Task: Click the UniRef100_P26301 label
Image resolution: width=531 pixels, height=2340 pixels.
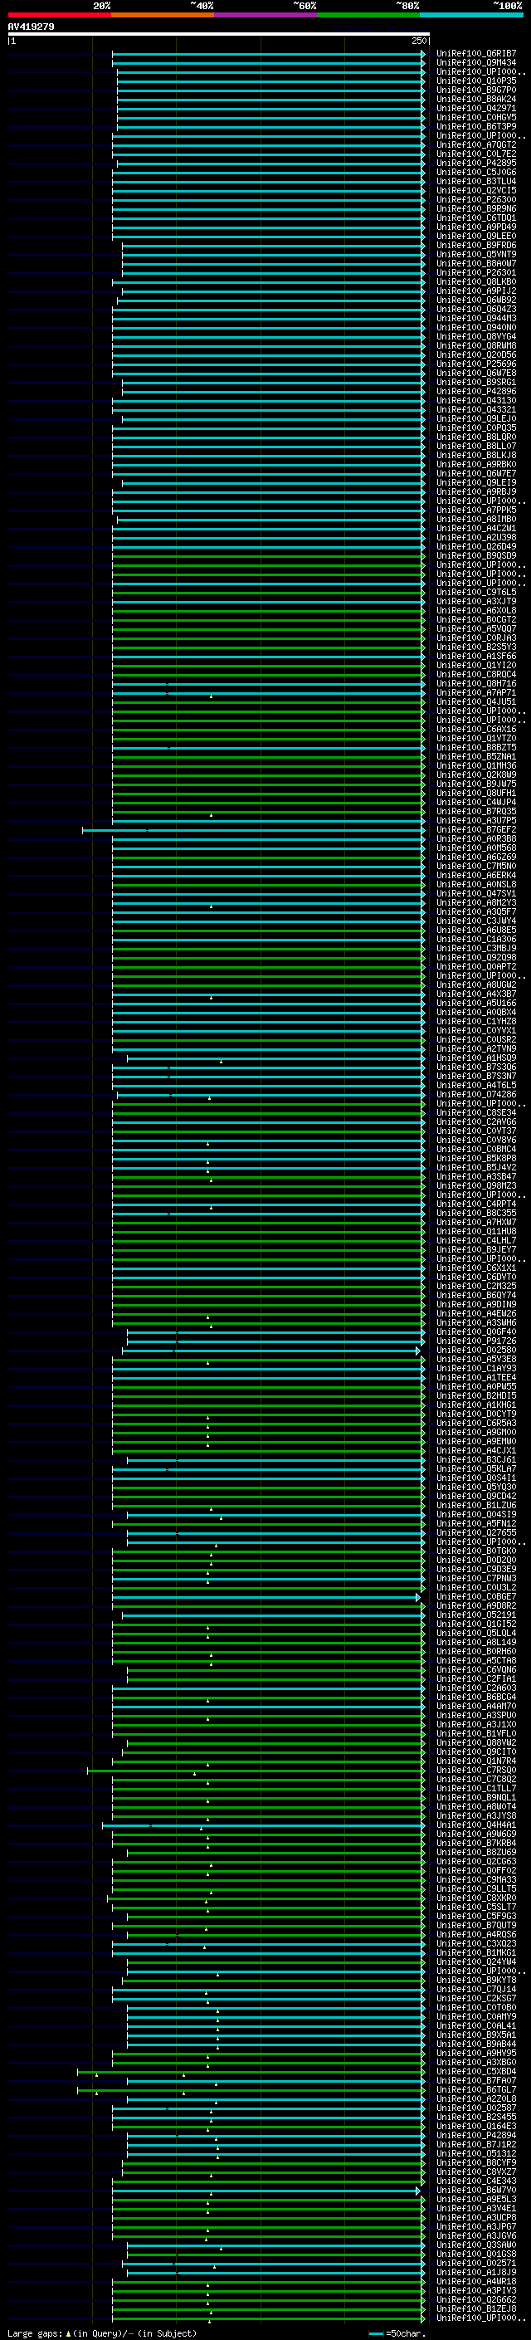Action: 475,272
